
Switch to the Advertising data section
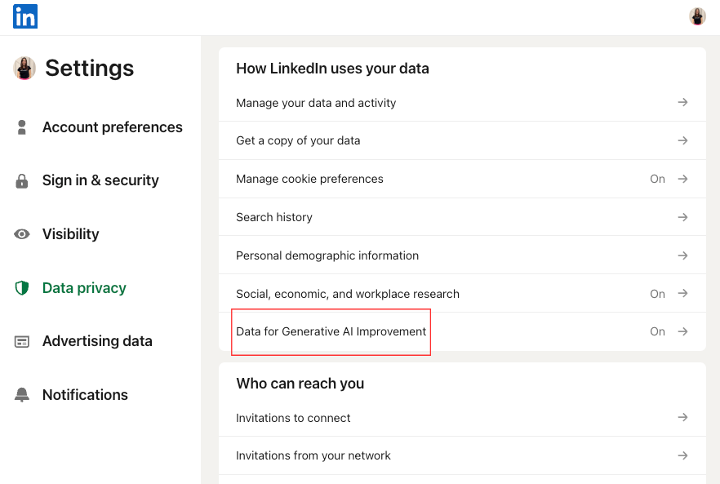[x=97, y=341]
